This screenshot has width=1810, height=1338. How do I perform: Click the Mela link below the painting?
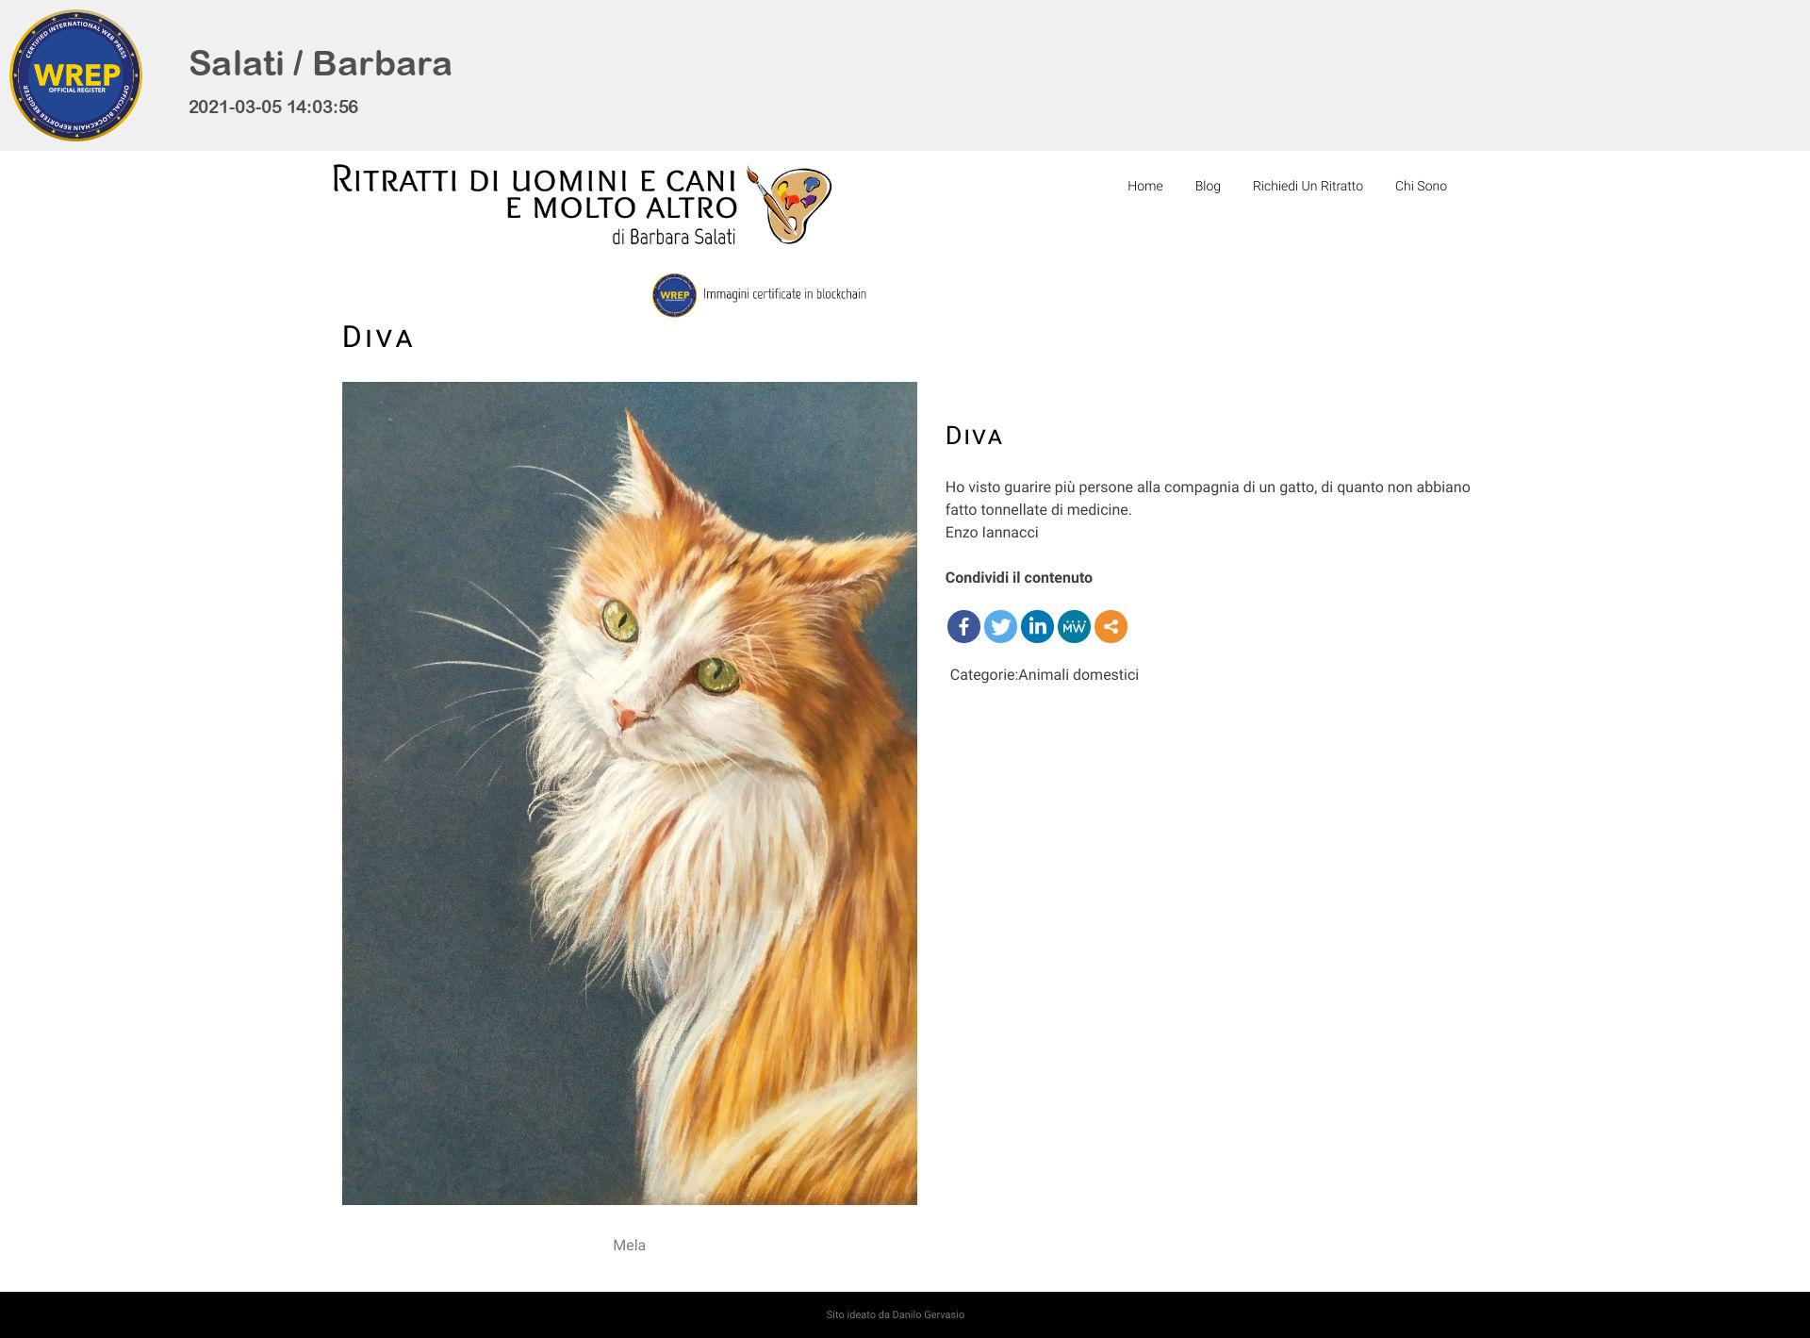click(629, 1246)
